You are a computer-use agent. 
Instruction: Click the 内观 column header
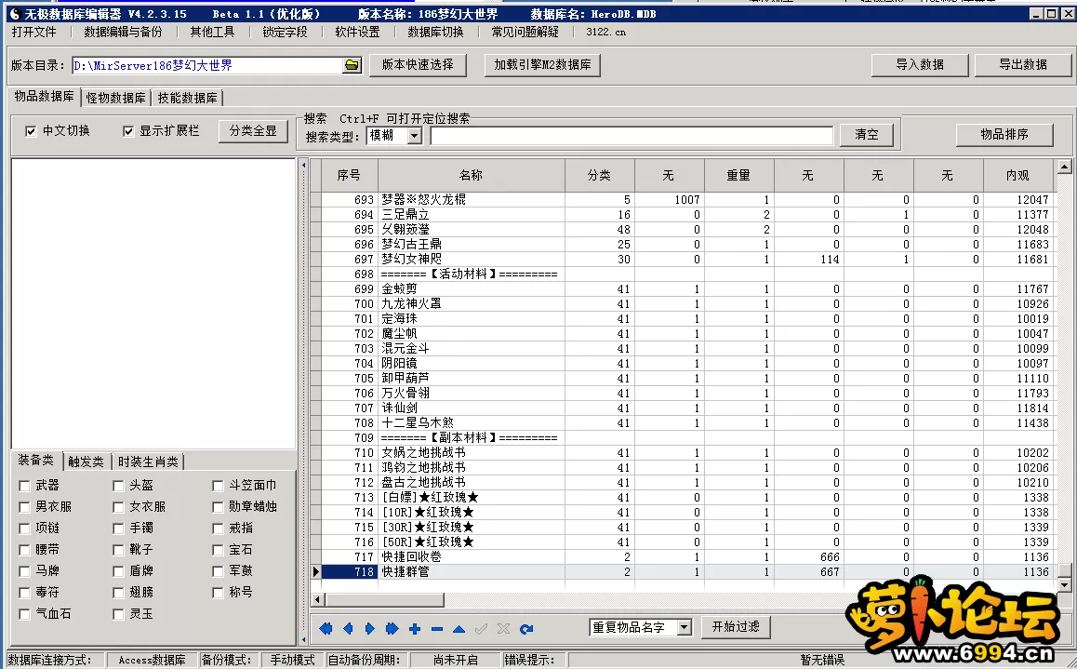(1017, 175)
